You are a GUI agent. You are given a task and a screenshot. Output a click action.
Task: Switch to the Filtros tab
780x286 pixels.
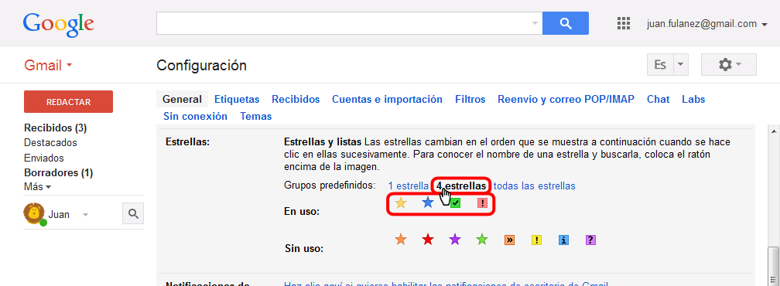tap(470, 99)
